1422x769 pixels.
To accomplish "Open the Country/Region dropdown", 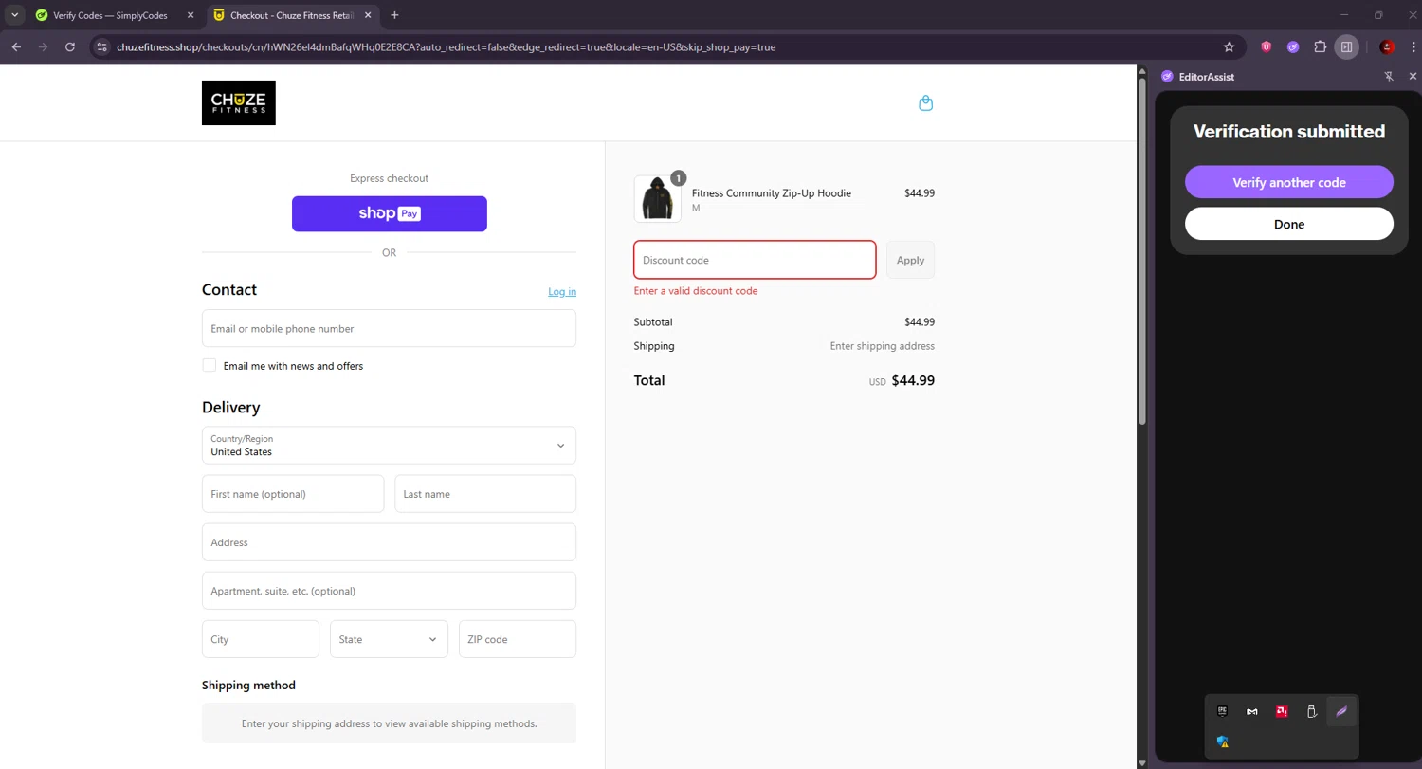I will click(389, 445).
